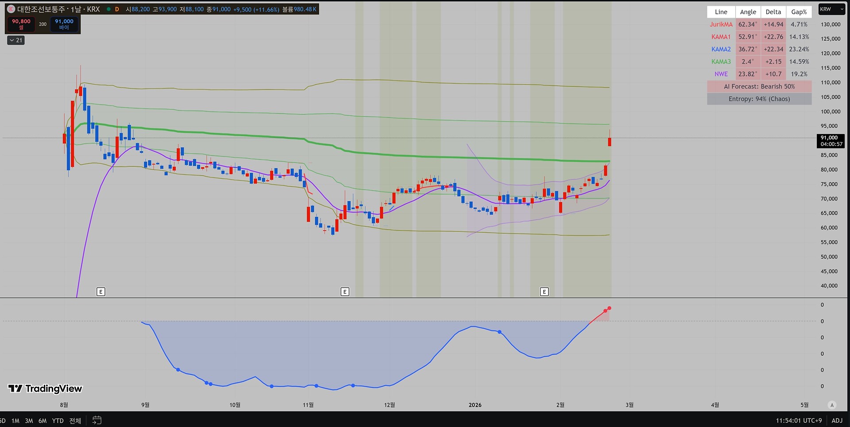The height and width of the screenshot is (427, 850).
Task: Expand the 21 indicators legend chevron
Action: pyautogui.click(x=16, y=40)
